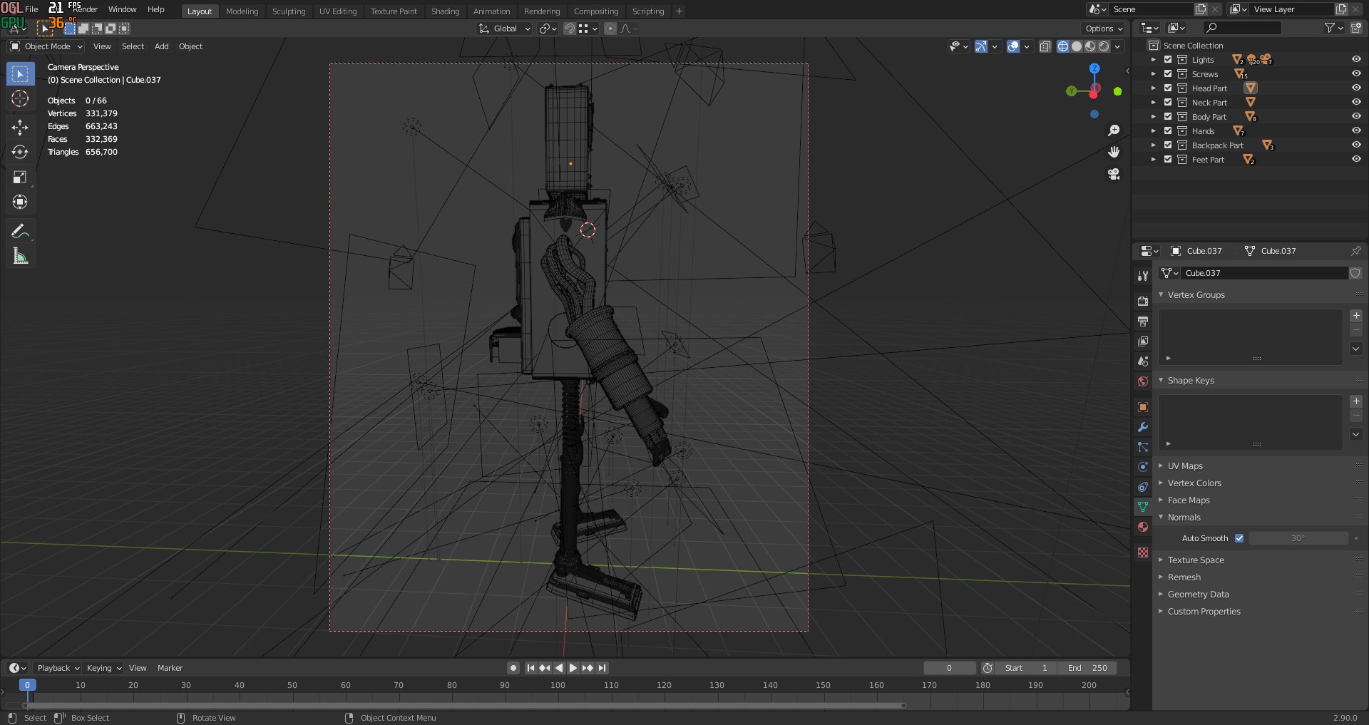
Task: Select the Rotate tool in the toolbar
Action: click(x=20, y=153)
